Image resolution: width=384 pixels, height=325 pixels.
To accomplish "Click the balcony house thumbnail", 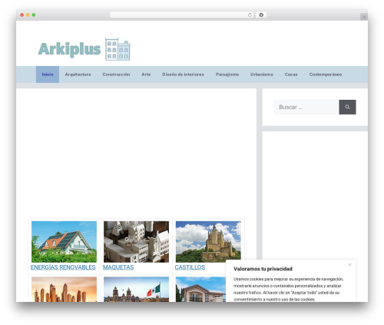I will (200, 289).
